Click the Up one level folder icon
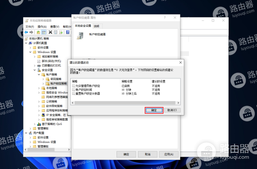This screenshot has height=169, width=257. (38, 32)
